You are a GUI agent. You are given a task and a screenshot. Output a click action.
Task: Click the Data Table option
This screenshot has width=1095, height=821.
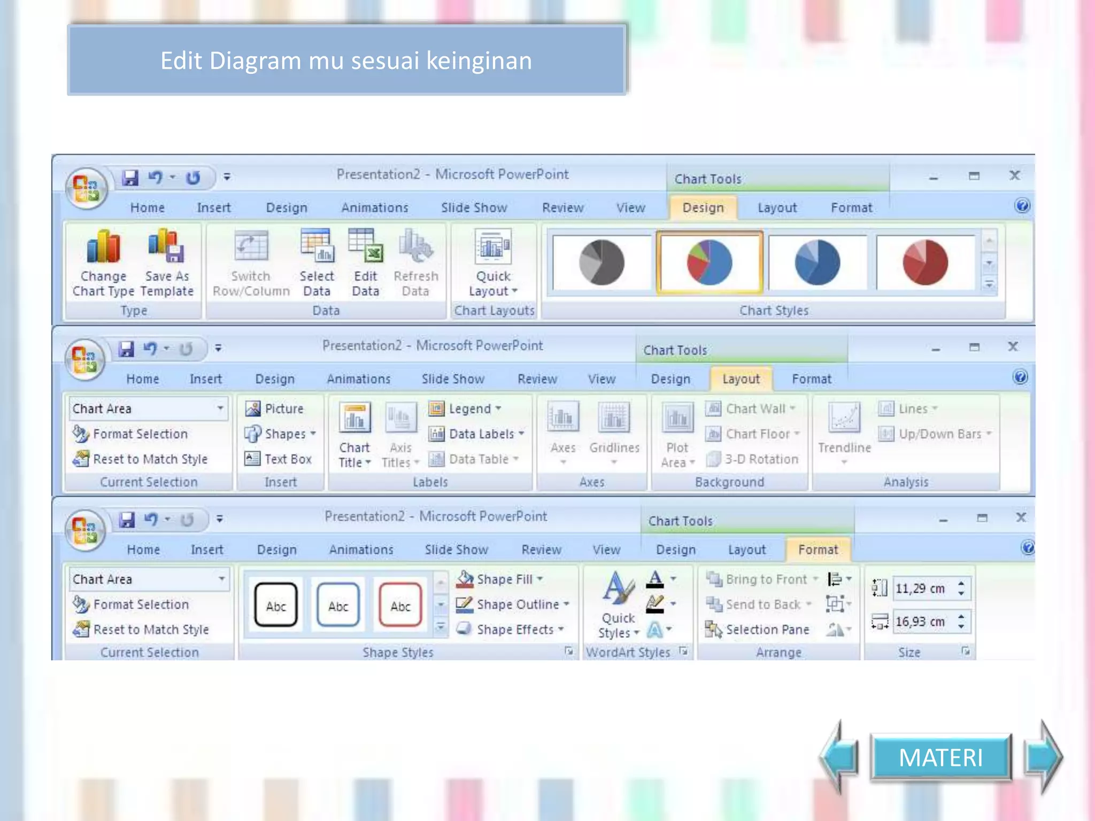(474, 459)
